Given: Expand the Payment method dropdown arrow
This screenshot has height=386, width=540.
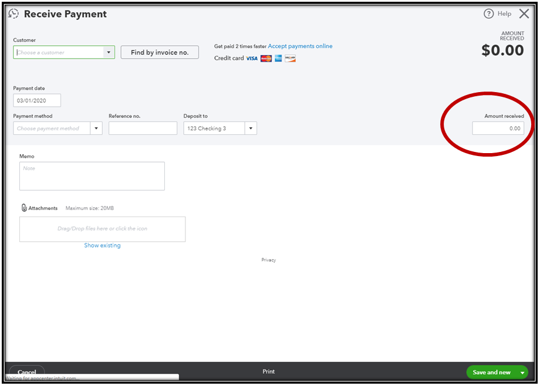Looking at the screenshot, I should pyautogui.click(x=96, y=128).
